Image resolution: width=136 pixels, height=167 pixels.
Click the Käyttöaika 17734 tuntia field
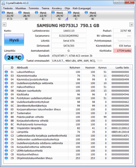(122, 51)
